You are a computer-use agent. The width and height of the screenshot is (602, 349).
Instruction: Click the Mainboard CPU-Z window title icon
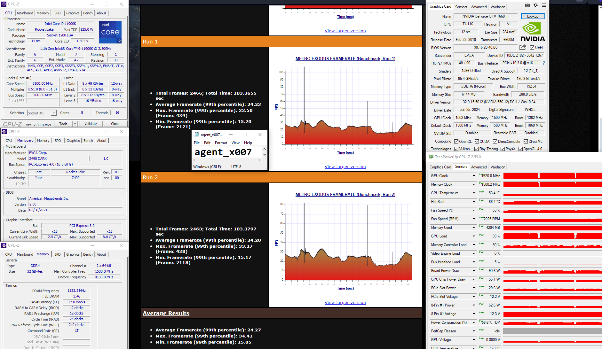[x=4, y=132]
